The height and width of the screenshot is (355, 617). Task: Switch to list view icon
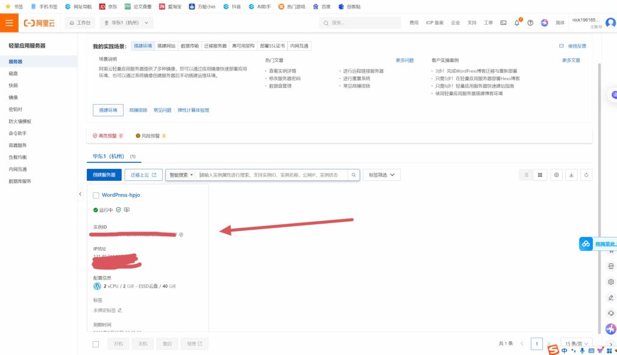coord(526,175)
